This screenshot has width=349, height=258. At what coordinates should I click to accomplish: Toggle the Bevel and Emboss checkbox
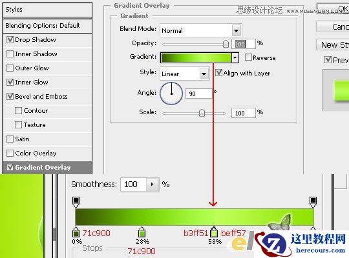[x=10, y=97]
